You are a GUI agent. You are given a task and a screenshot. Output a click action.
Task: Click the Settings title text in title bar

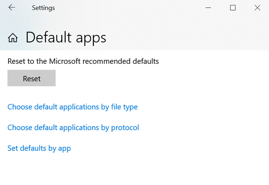pyautogui.click(x=43, y=8)
